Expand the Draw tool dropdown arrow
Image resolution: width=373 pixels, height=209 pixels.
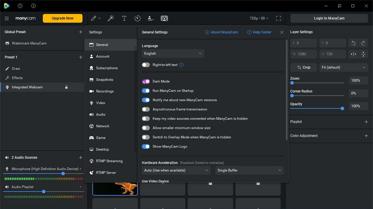(x=99, y=18)
